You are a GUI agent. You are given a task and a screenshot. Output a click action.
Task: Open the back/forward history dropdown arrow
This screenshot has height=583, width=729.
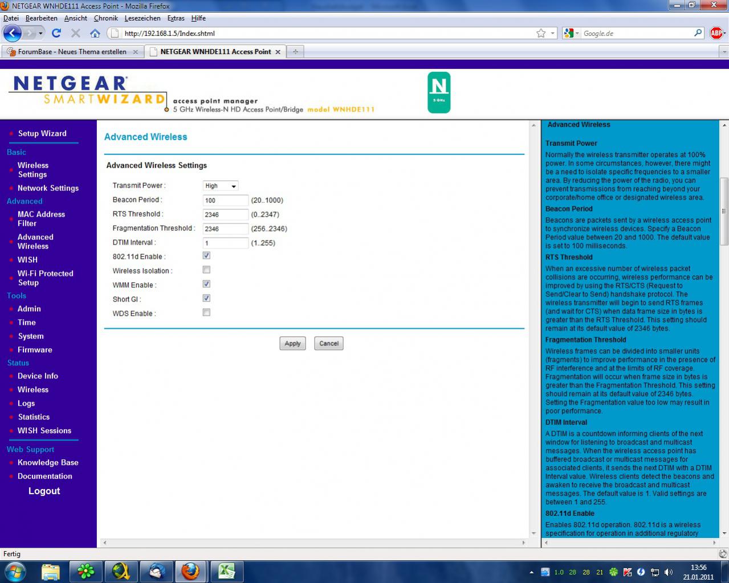(x=40, y=34)
